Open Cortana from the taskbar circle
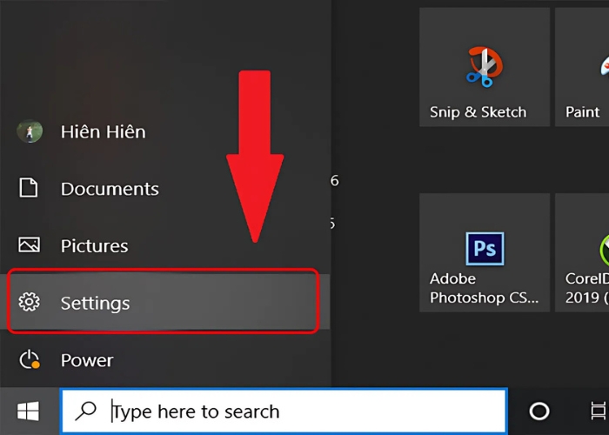Screen dimensions: 609x435 539,412
